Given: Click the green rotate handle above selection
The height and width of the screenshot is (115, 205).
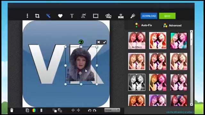Looking at the screenshot, I should [81, 42].
